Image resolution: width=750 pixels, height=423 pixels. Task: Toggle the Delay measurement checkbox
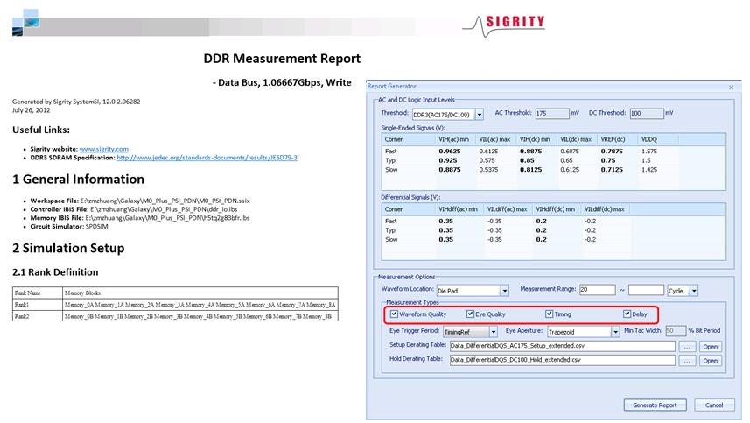(627, 314)
